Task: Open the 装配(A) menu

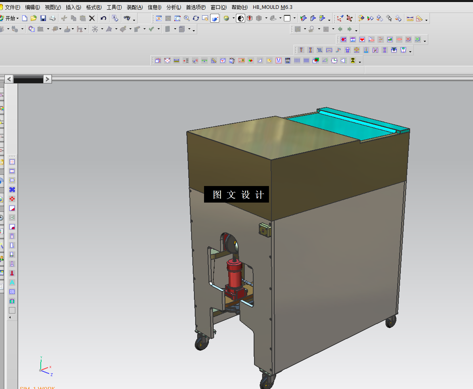Action: coord(135,7)
